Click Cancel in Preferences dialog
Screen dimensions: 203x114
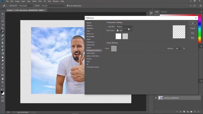(193, 28)
